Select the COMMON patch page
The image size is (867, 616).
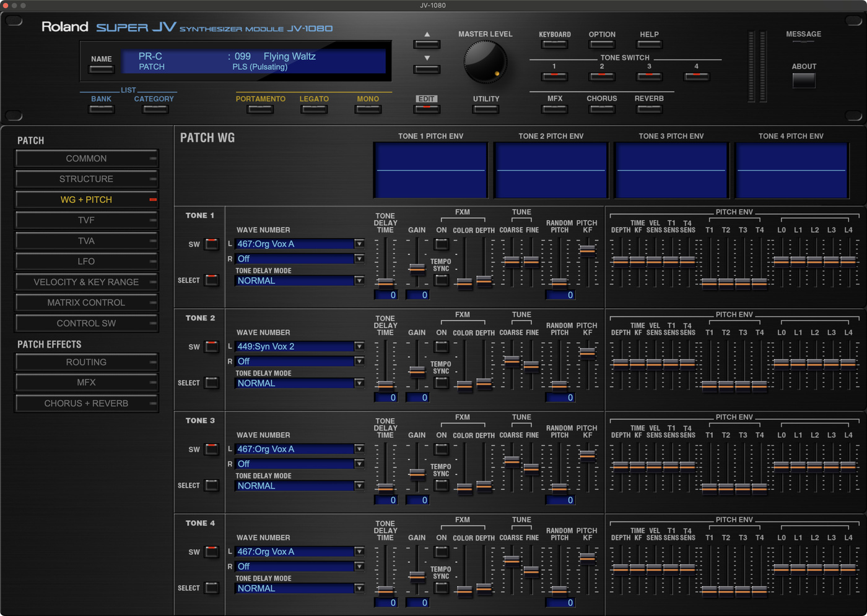87,159
